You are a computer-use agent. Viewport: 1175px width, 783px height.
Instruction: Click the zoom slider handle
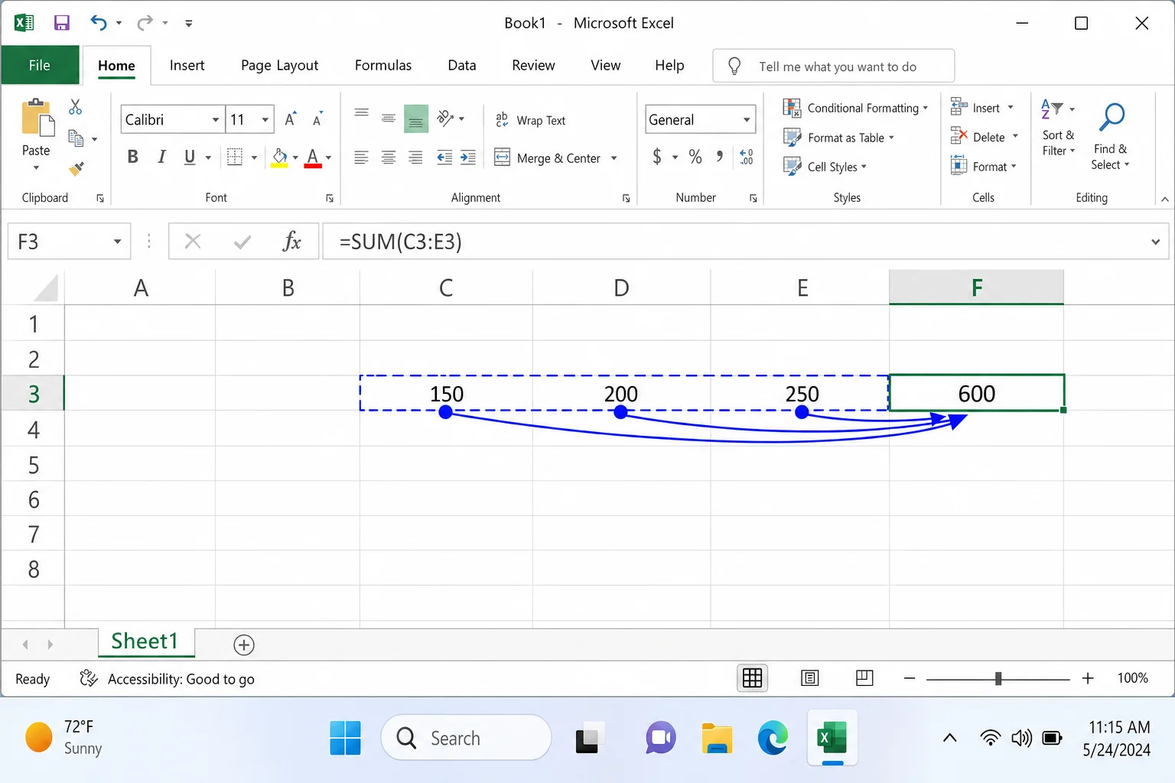(998, 678)
